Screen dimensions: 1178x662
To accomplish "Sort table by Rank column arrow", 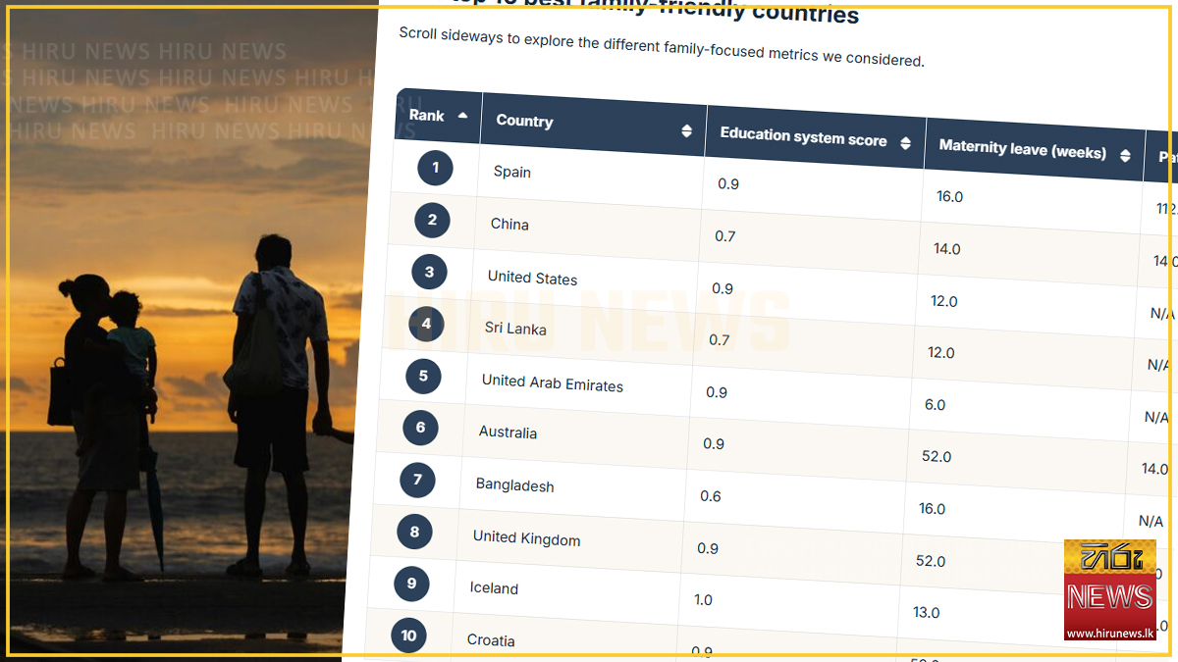I will pyautogui.click(x=462, y=115).
